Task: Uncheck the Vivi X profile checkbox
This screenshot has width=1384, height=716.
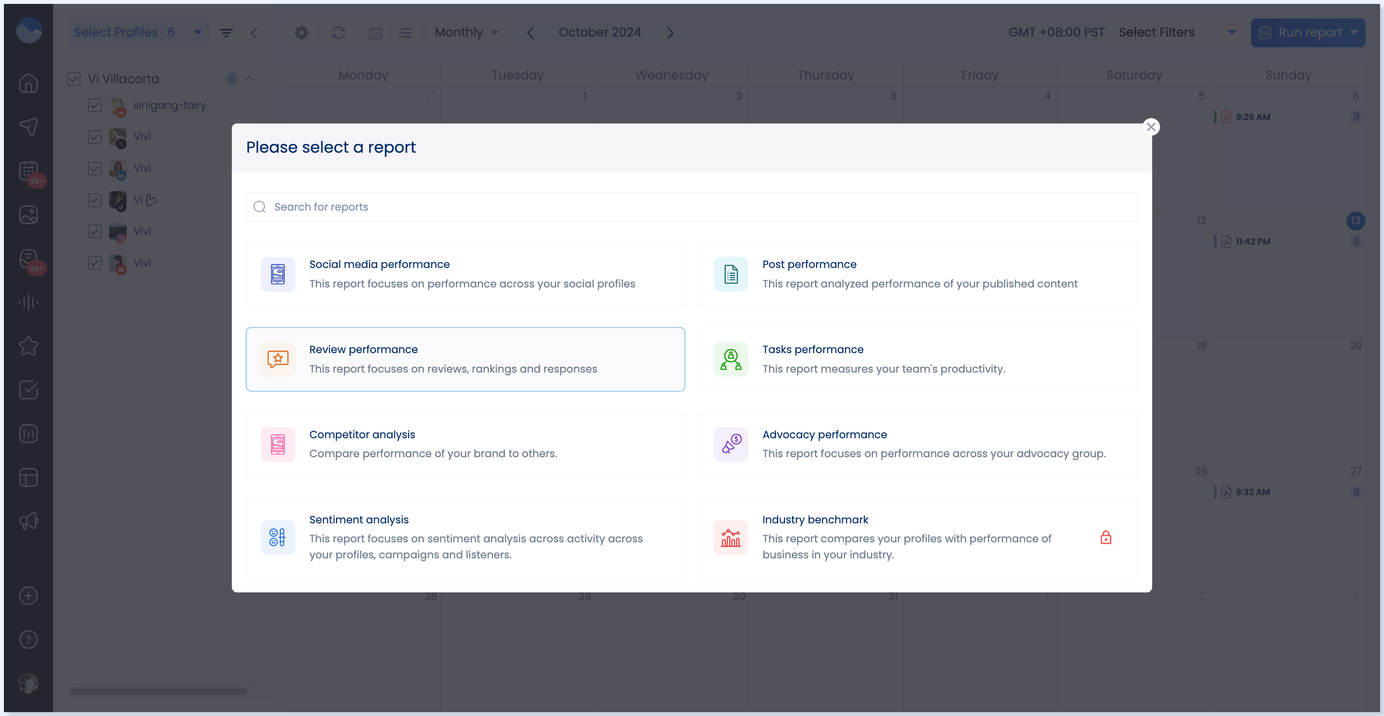Action: click(x=94, y=137)
